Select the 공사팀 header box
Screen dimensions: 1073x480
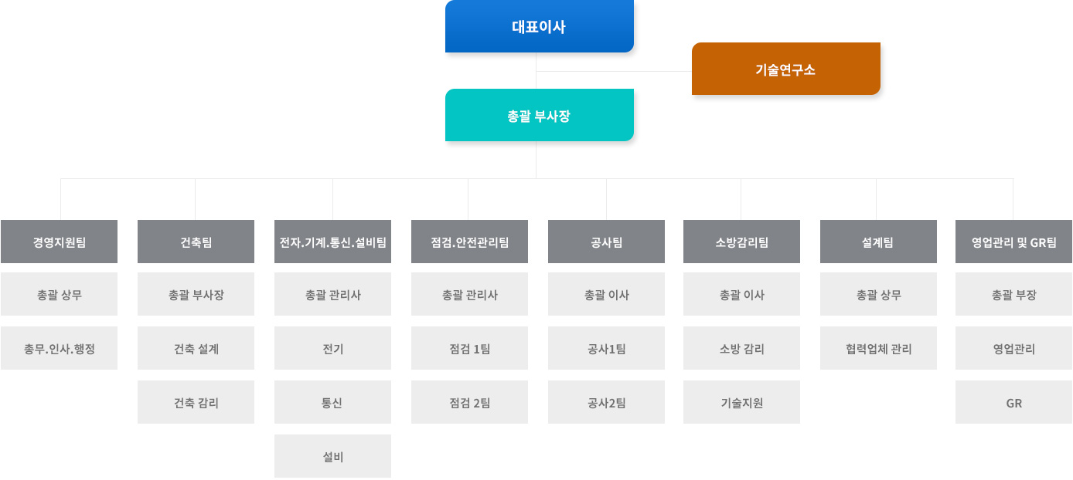606,242
